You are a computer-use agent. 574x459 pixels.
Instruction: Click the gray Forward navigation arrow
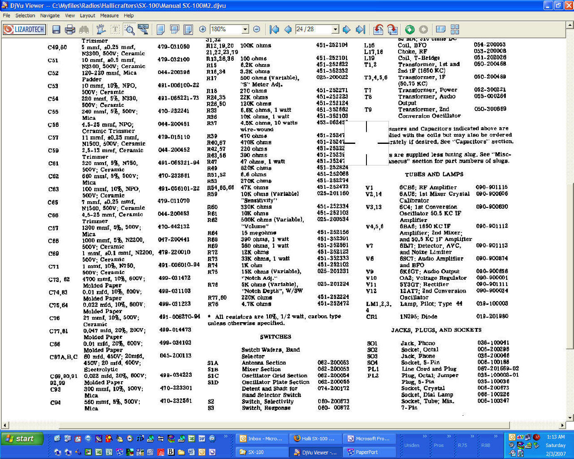click(423, 29)
